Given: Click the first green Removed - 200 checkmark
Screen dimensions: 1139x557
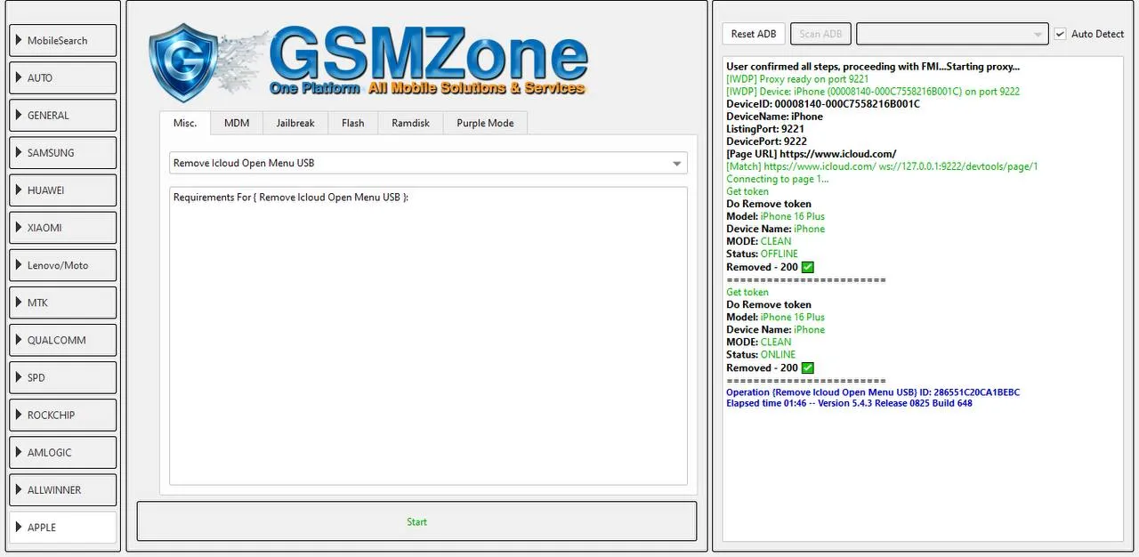Looking at the screenshot, I should click(808, 267).
